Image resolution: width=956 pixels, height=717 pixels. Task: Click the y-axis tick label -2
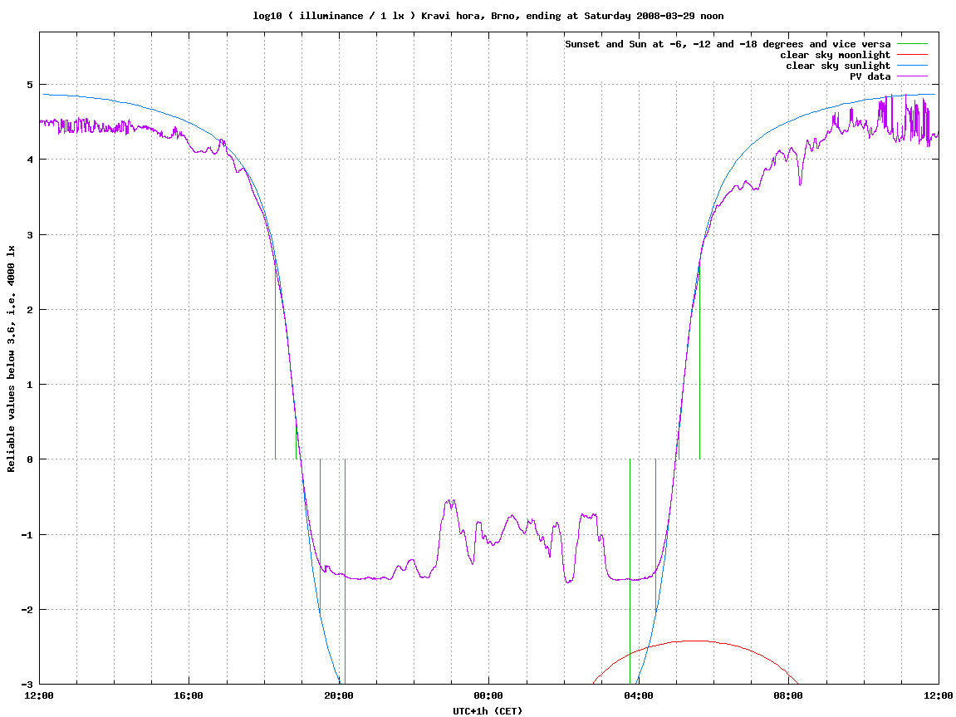[x=27, y=610]
